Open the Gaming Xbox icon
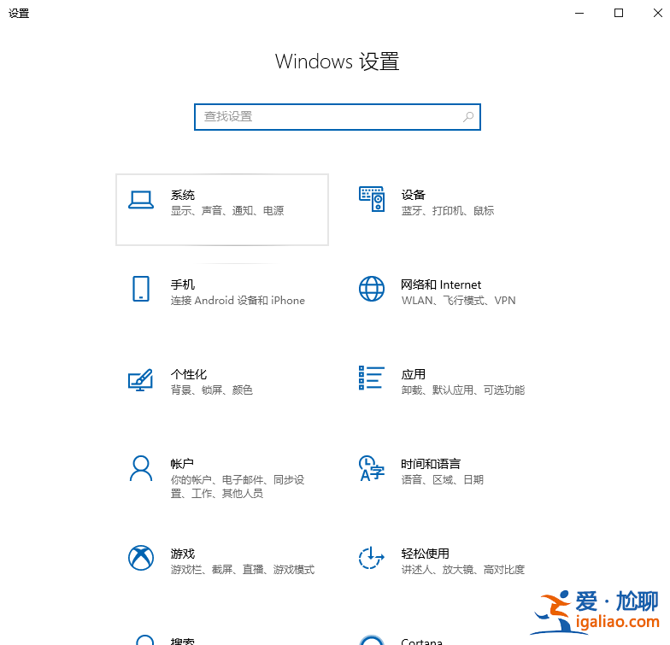670x645 pixels. 141,558
